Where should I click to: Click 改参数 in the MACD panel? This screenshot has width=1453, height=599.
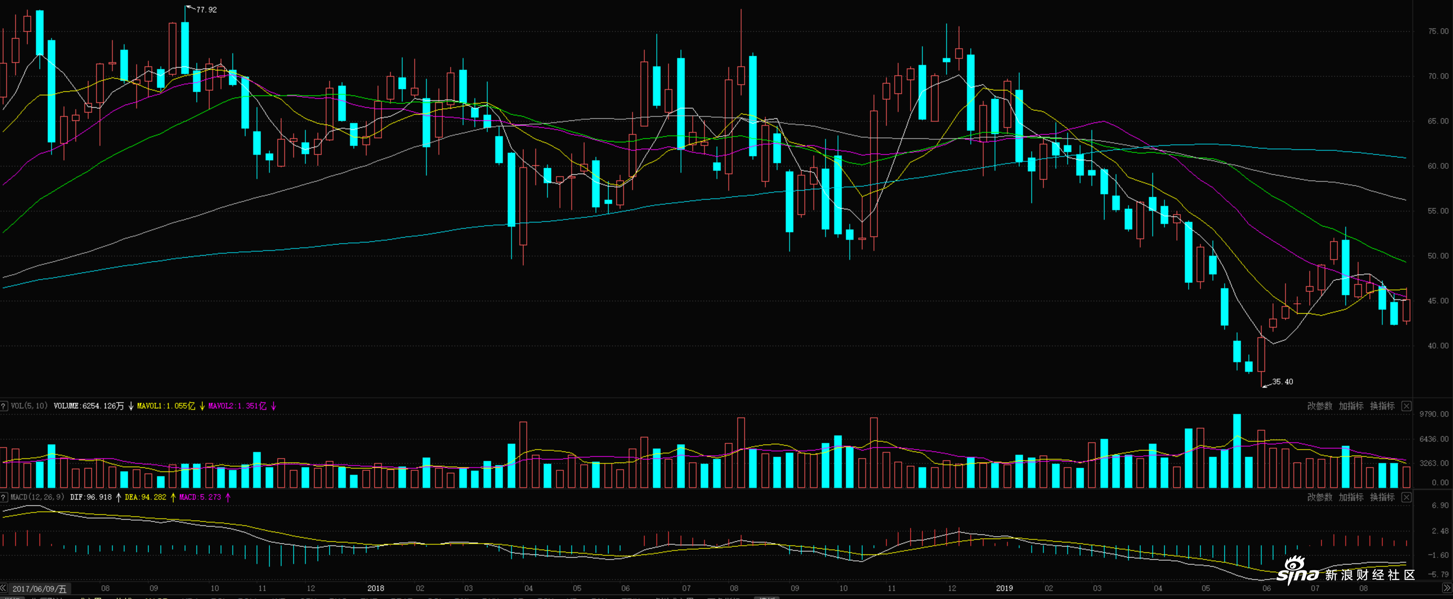[x=1319, y=497]
